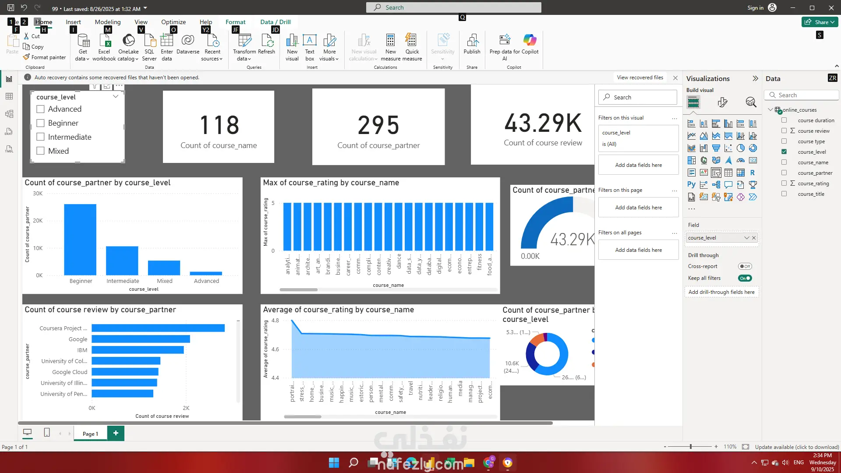Image resolution: width=841 pixels, height=473 pixels.
Task: Click View recovered files button
Action: pos(640,78)
